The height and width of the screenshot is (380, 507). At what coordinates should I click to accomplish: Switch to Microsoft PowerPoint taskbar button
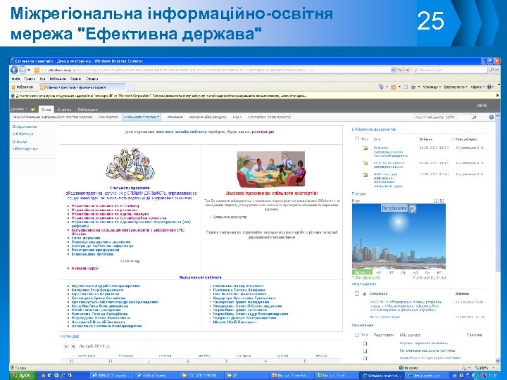292,376
